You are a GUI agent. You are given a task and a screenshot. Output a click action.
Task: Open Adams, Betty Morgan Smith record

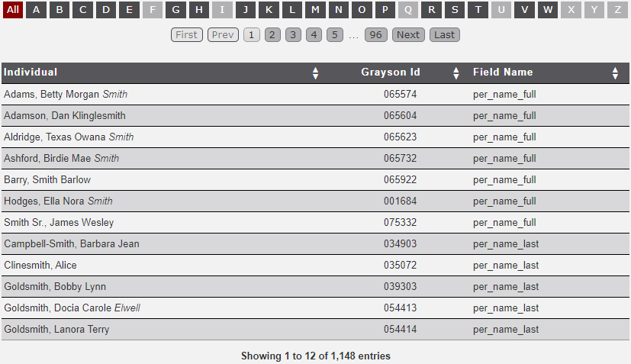point(66,95)
